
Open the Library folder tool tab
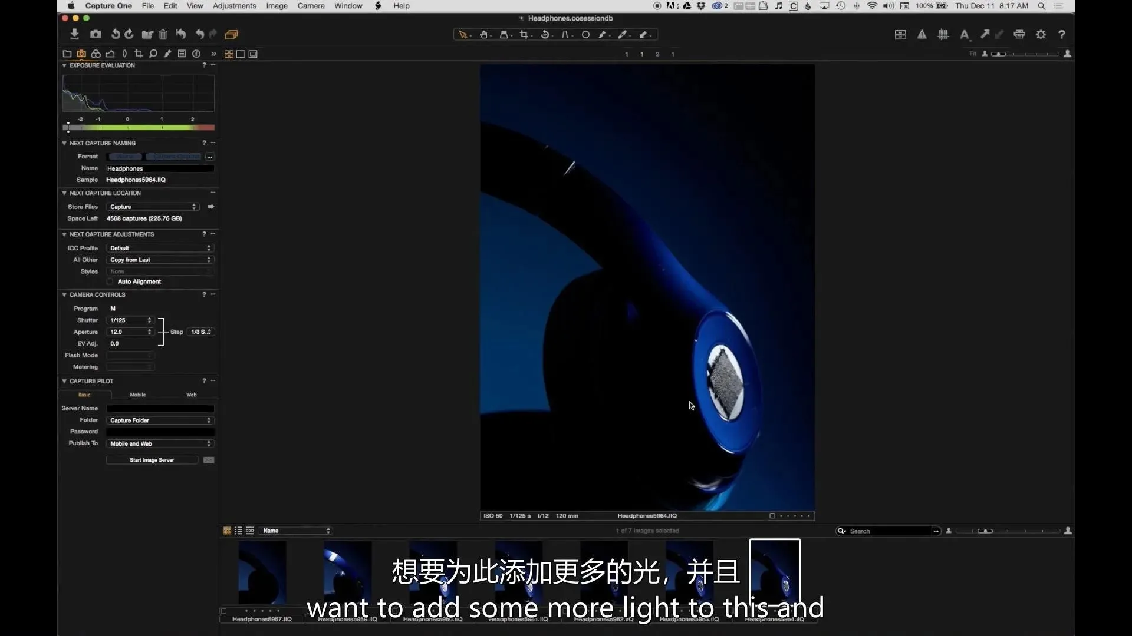(x=67, y=54)
